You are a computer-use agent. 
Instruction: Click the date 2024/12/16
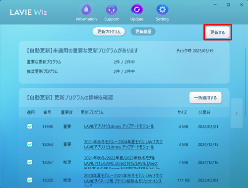[208, 162]
